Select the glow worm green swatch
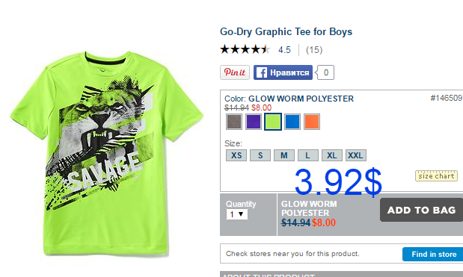 coord(273,122)
